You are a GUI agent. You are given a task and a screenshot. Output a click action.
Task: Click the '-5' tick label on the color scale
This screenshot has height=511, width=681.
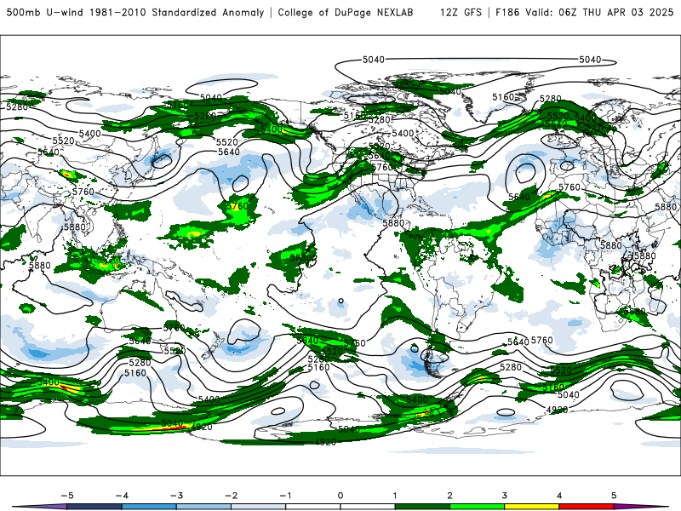tap(67, 496)
